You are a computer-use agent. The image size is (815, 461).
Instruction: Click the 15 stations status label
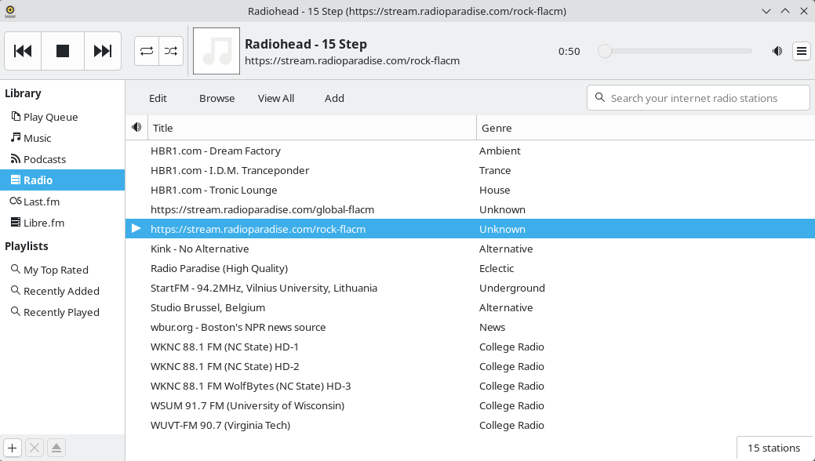tap(773, 448)
